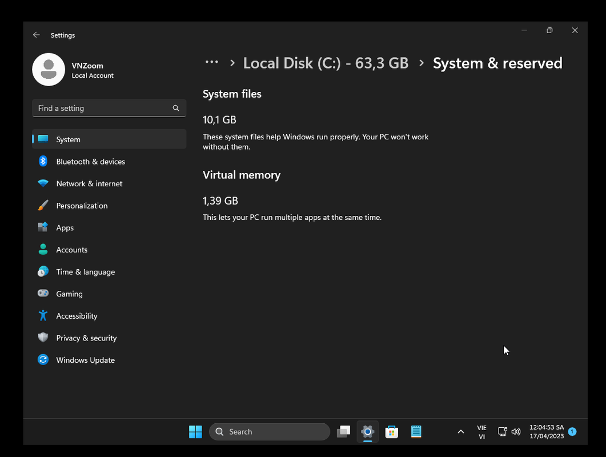Click the System files heading
Screen dimensions: 606x457
coord(232,94)
